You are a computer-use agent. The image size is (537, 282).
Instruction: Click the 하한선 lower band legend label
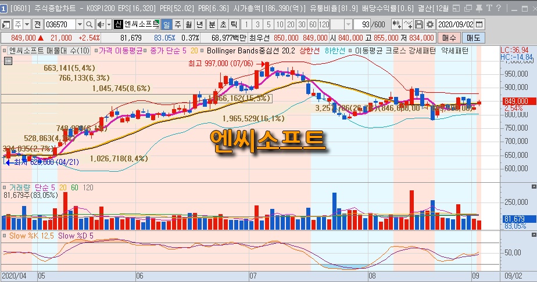click(335, 51)
